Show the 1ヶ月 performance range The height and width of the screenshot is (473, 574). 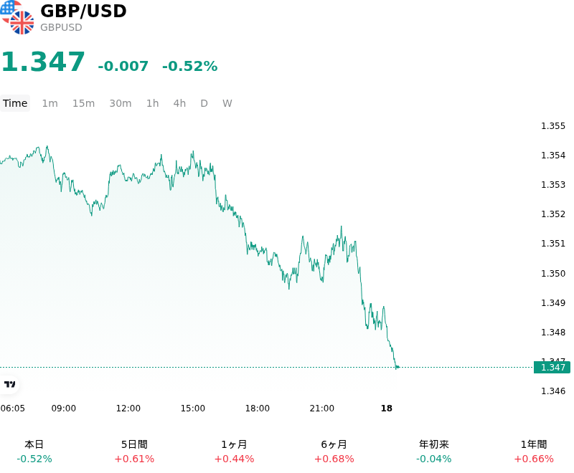tap(235, 451)
